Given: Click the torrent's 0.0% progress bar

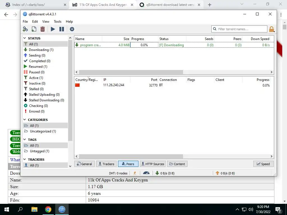Looking at the screenshot, I should [144, 45].
